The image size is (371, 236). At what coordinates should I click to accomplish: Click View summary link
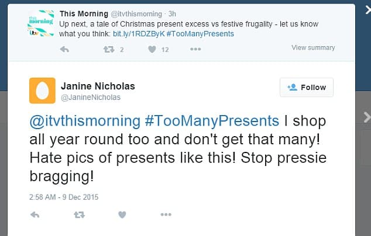pyautogui.click(x=313, y=48)
